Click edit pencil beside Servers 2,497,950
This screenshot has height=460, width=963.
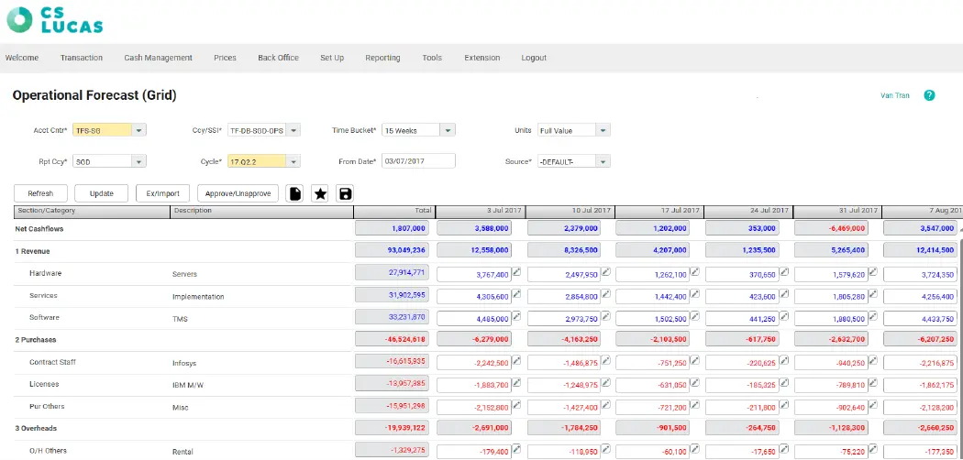coord(606,272)
